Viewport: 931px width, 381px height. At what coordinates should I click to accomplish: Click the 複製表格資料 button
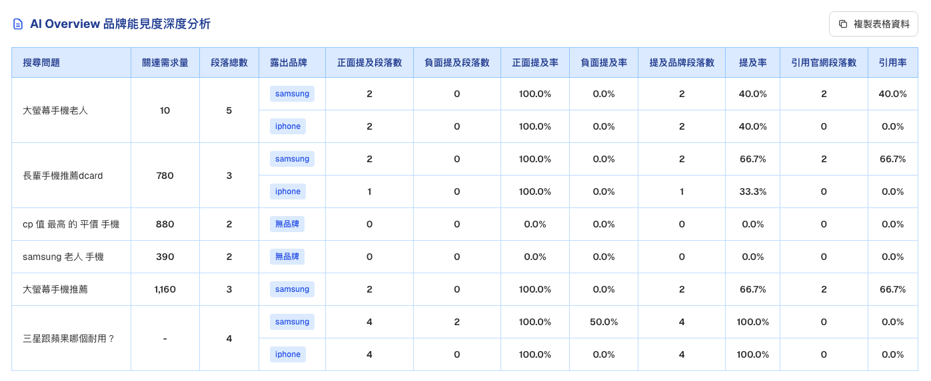coord(873,24)
